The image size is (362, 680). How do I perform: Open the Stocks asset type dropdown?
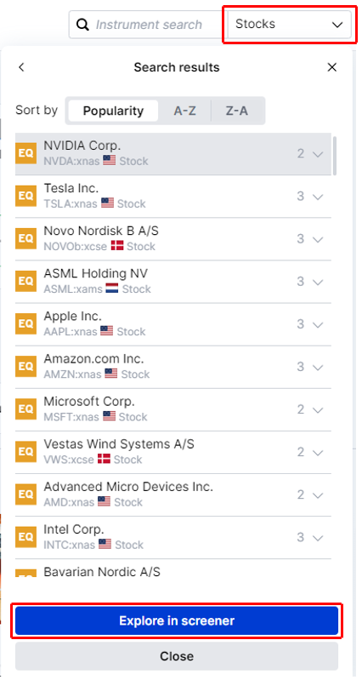[x=289, y=25]
